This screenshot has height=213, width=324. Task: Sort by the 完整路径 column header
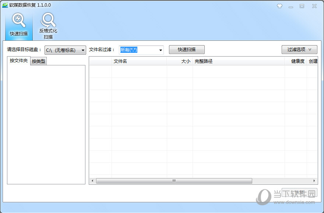tap(239, 61)
